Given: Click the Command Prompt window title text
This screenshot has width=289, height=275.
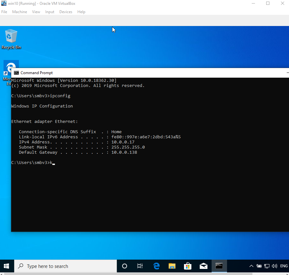Looking at the screenshot, I should coord(37,73).
